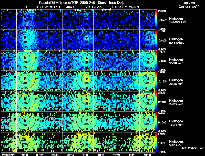Click the color scale bar for 5-13 keV row

pos(156,142)
